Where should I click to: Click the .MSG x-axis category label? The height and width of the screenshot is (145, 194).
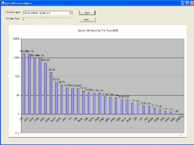point(107,120)
